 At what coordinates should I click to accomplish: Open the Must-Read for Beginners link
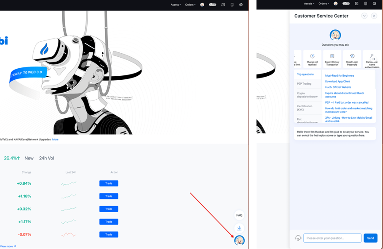point(340,76)
